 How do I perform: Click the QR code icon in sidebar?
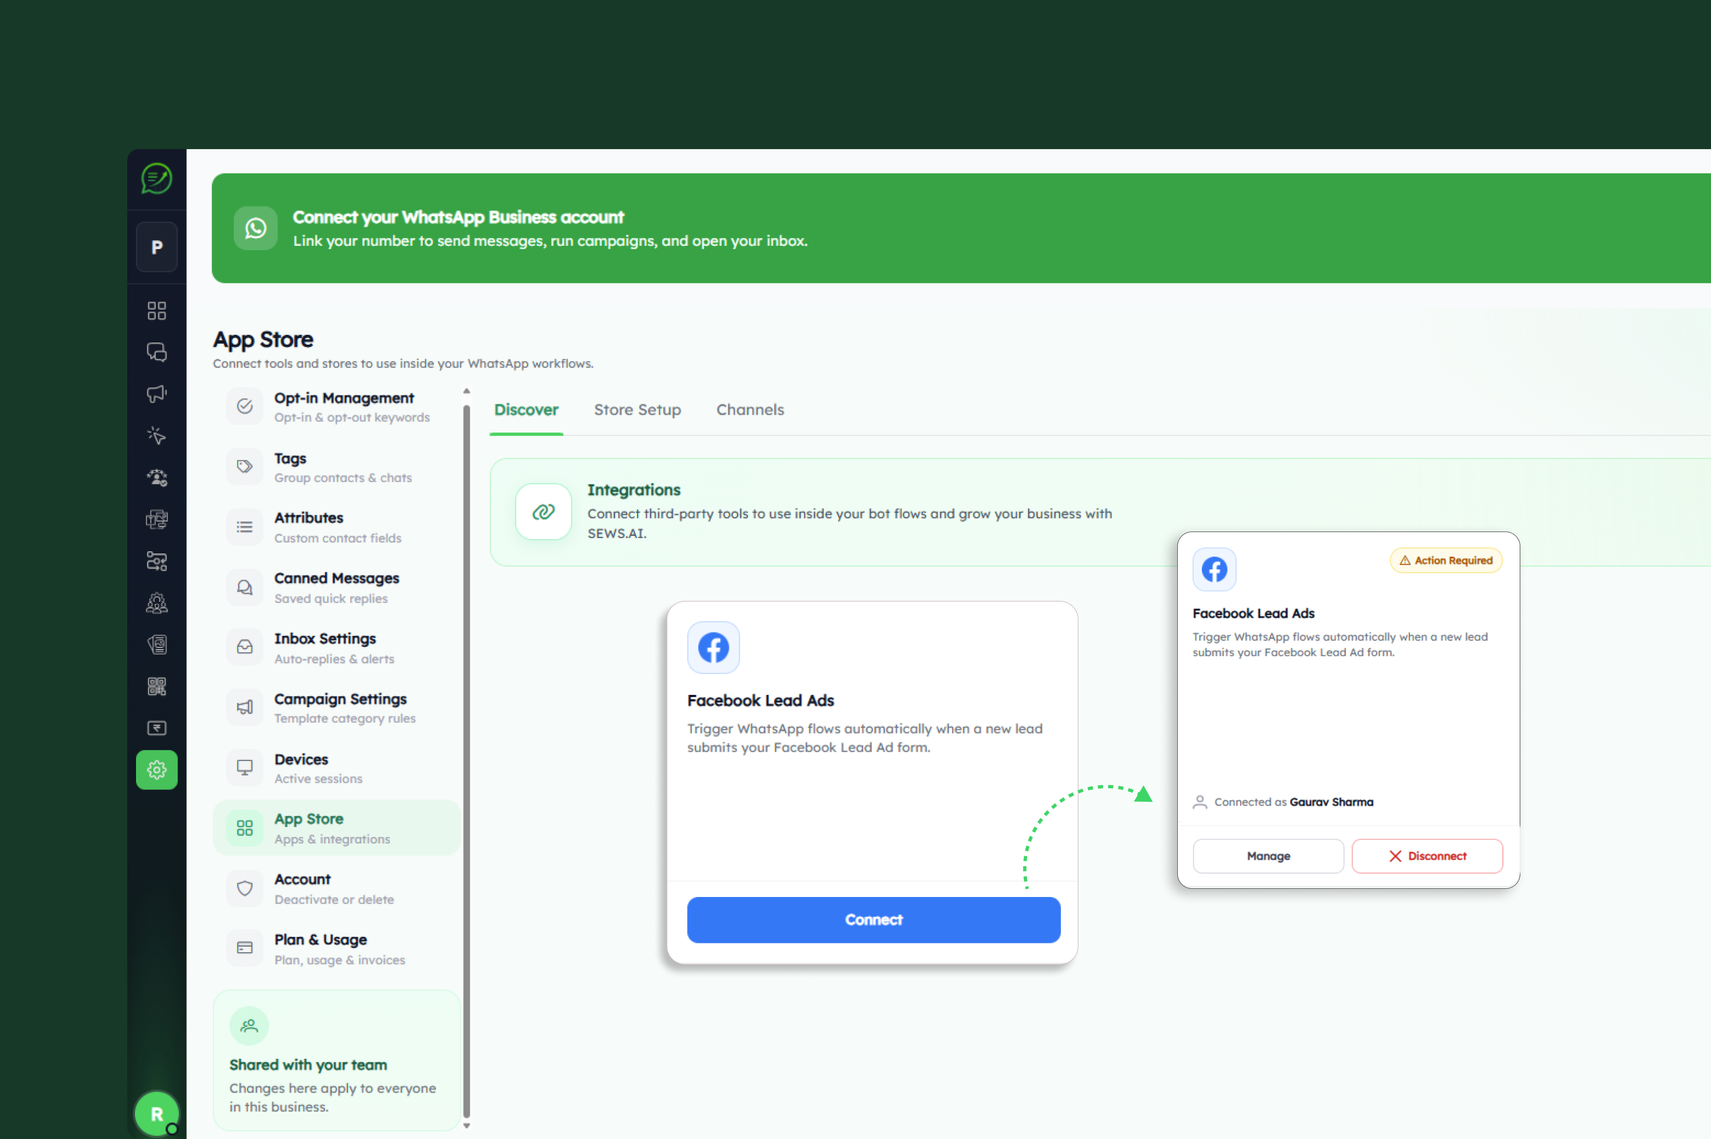157,687
